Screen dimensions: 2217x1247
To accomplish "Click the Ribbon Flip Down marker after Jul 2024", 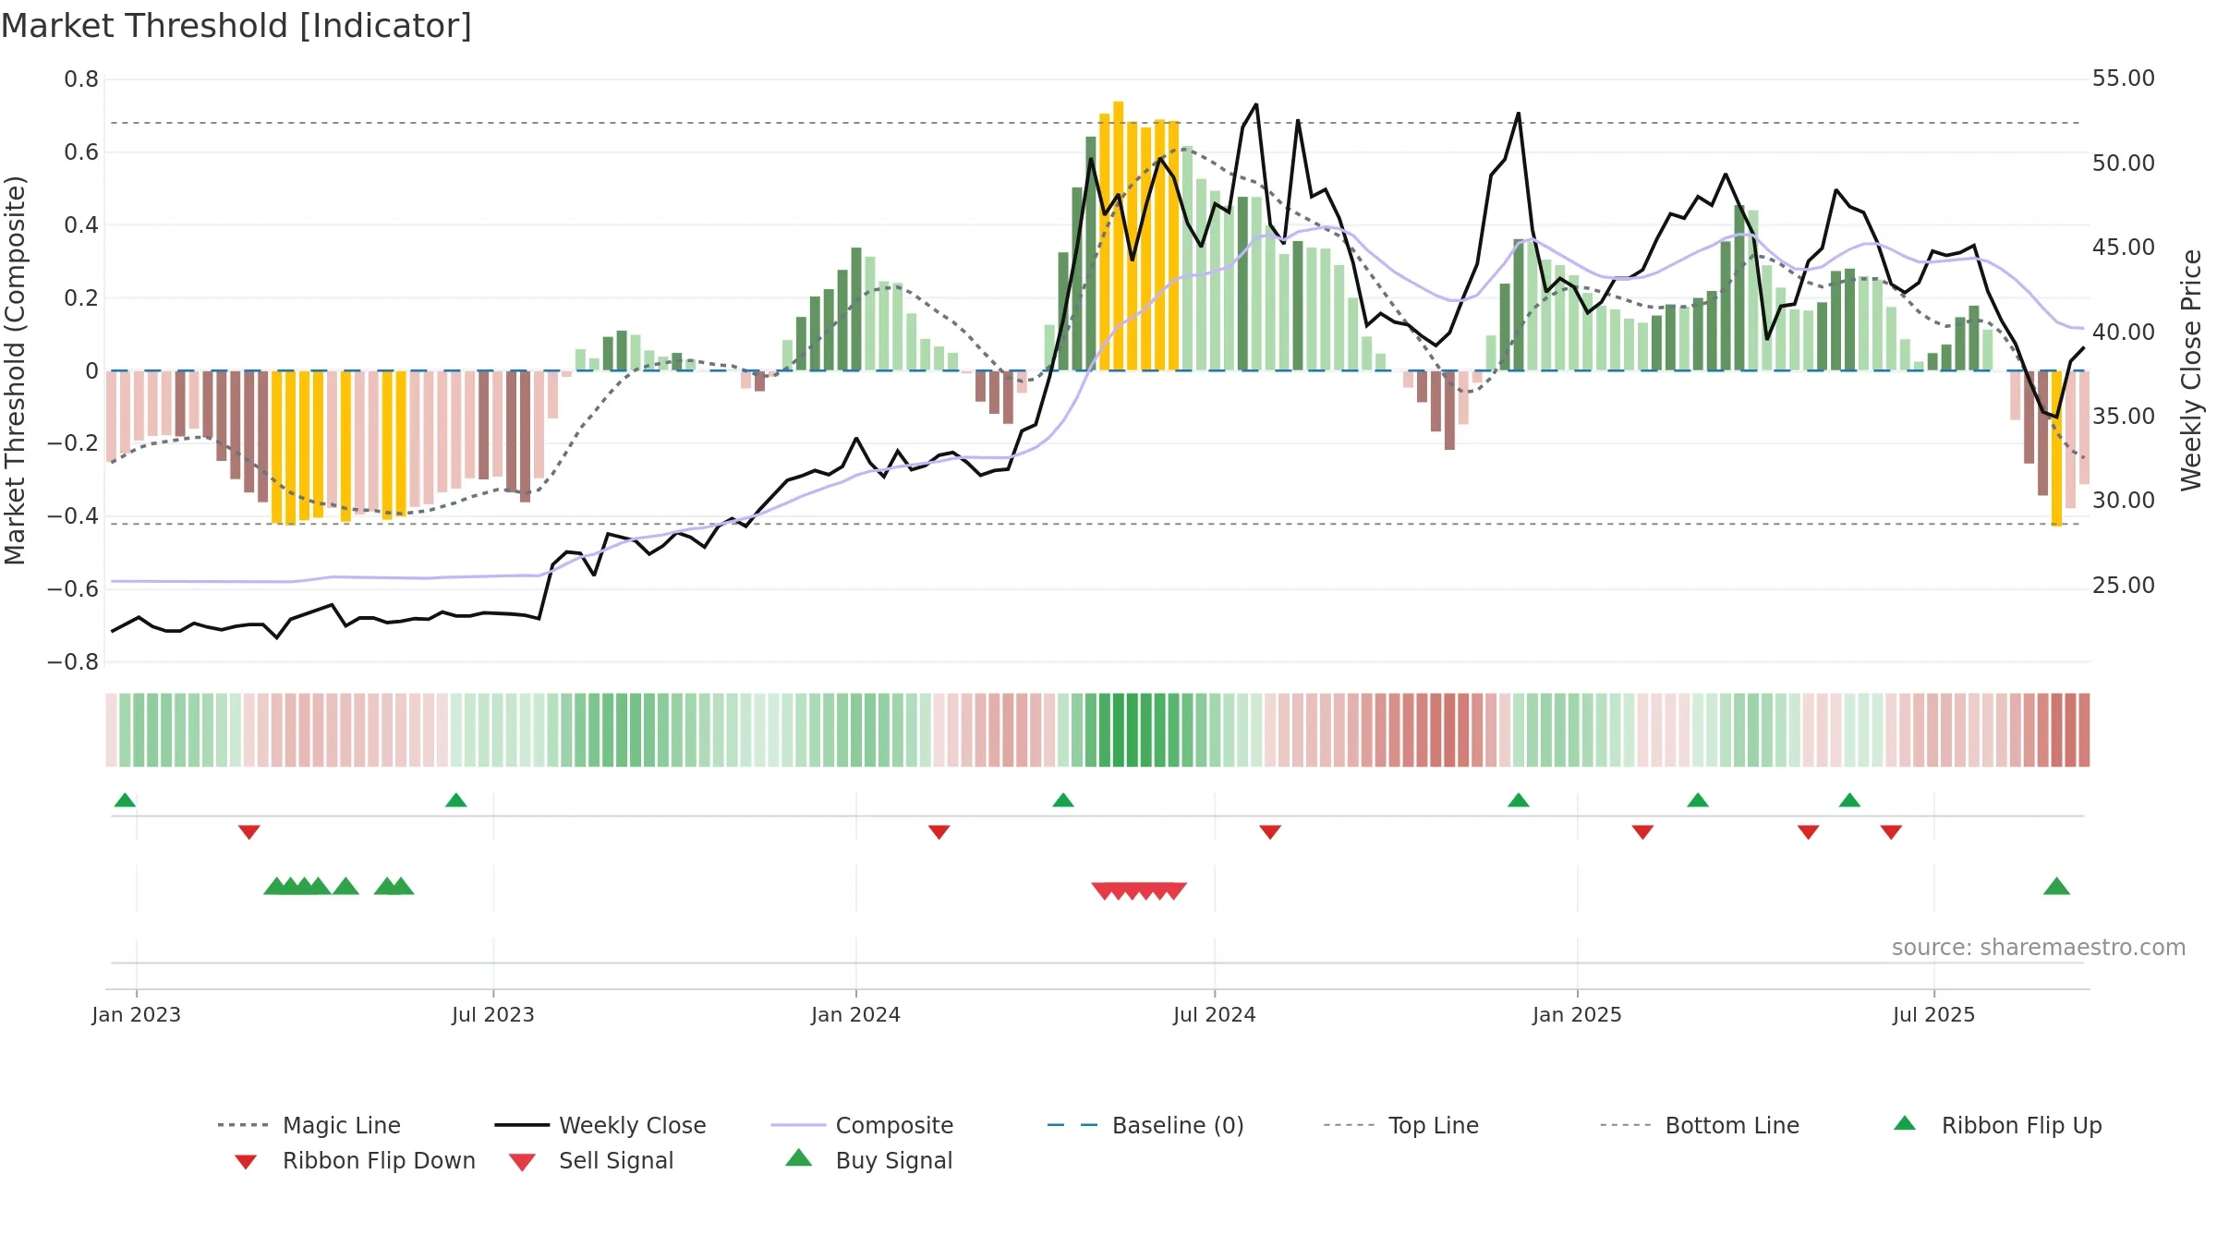I will point(1270,832).
